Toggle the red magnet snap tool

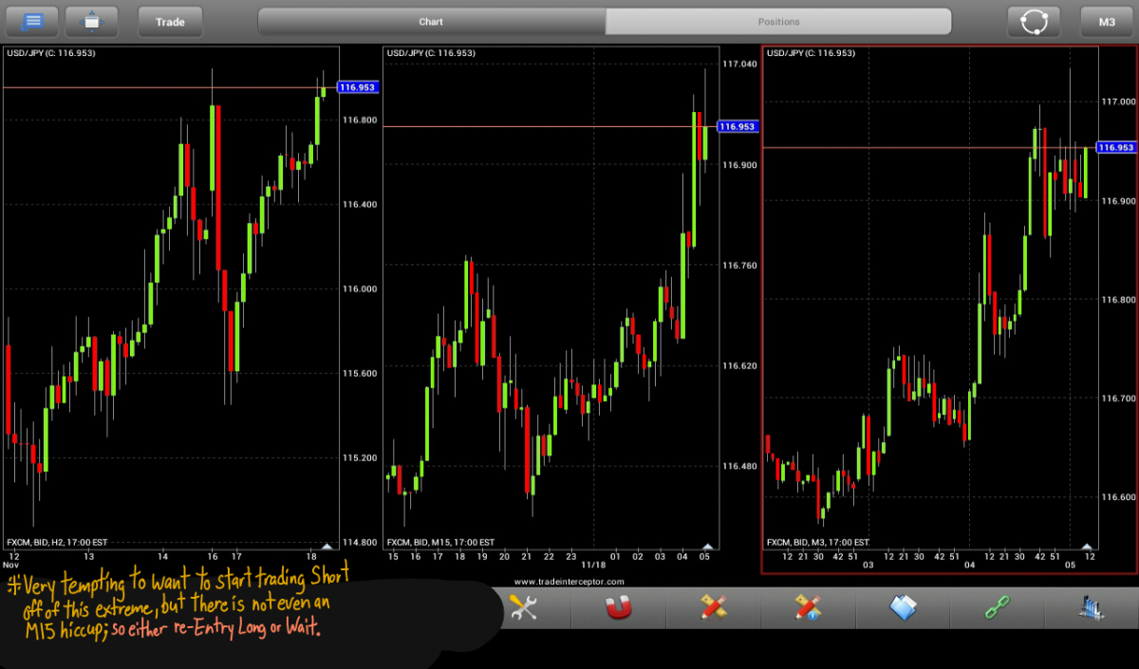(619, 608)
